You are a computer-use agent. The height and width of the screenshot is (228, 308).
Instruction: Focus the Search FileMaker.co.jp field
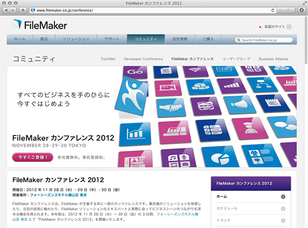[264, 40]
